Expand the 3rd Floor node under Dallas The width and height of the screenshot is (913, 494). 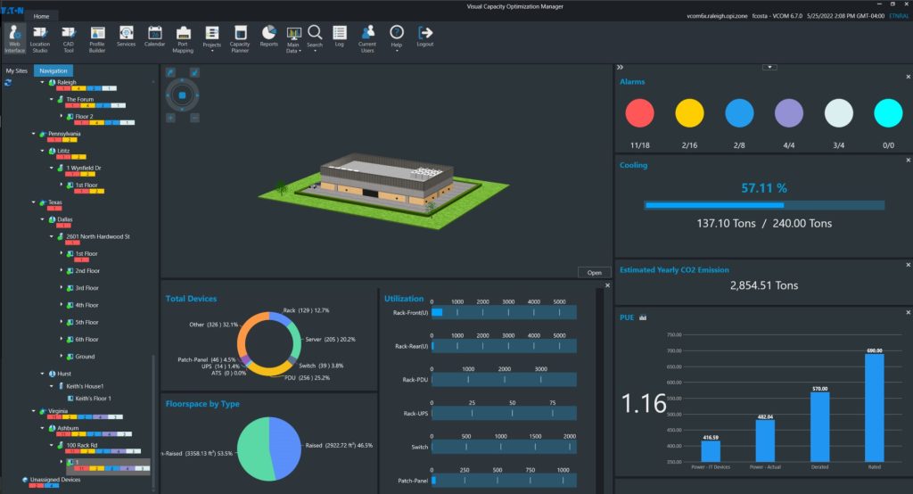click(x=62, y=288)
